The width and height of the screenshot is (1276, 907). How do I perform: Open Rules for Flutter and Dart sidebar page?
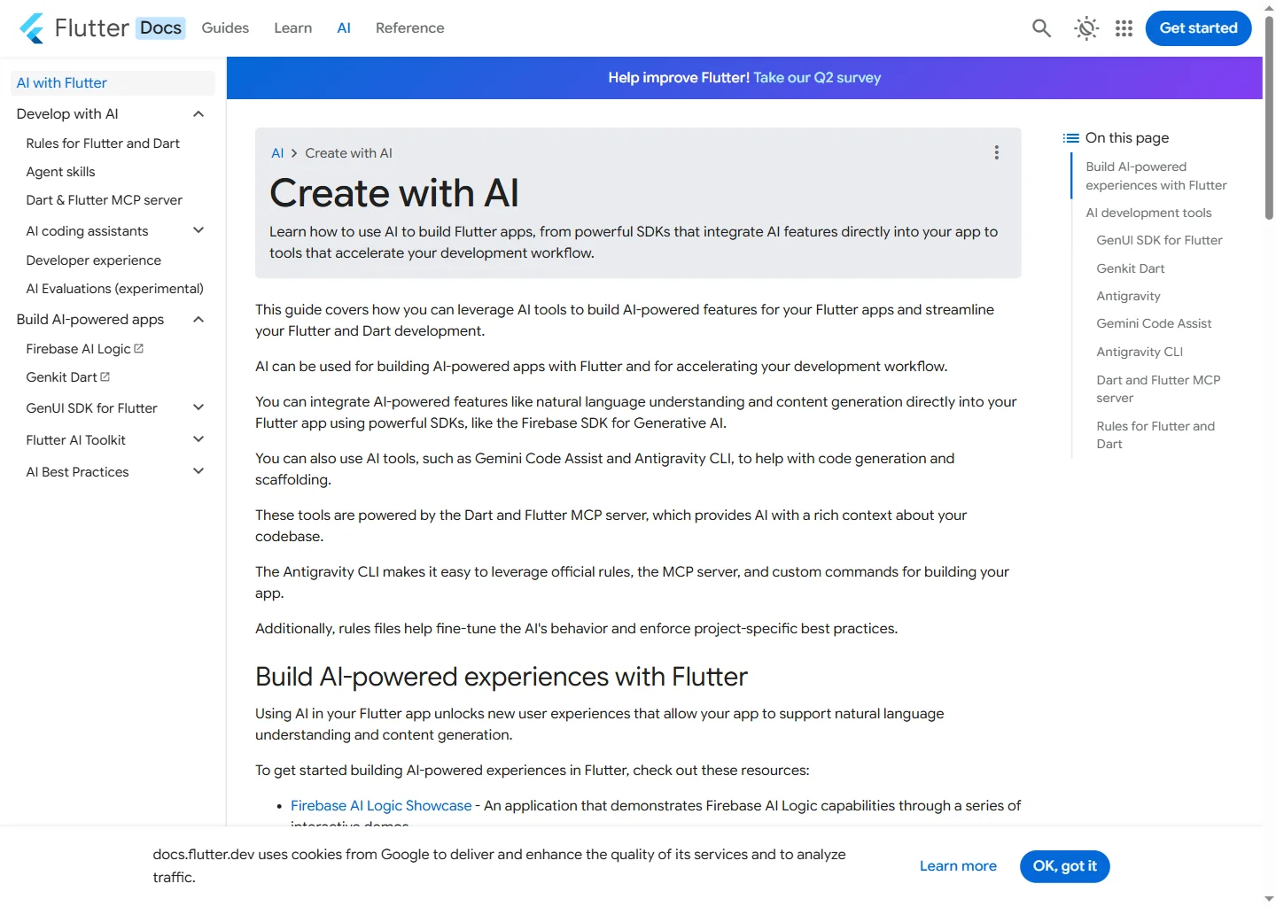103,143
